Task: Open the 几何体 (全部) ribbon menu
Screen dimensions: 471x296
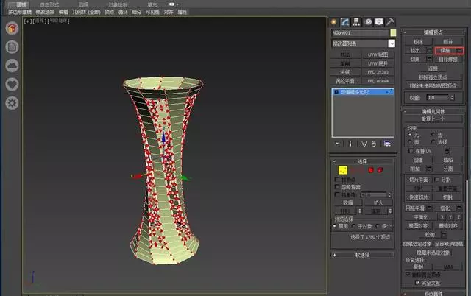Action: point(87,13)
